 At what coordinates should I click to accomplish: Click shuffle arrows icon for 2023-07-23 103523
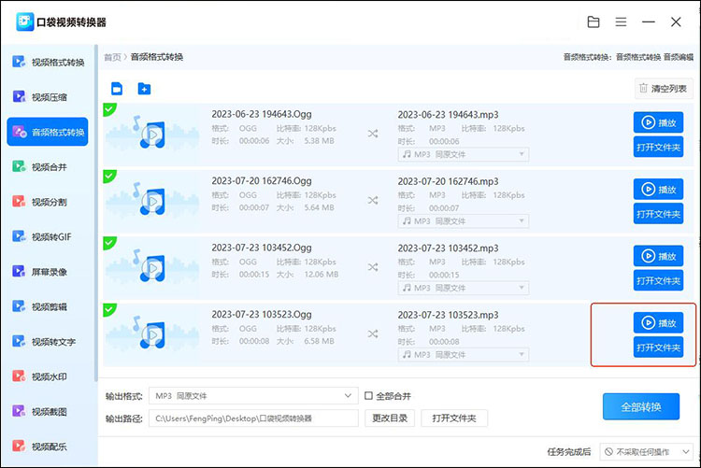click(373, 333)
